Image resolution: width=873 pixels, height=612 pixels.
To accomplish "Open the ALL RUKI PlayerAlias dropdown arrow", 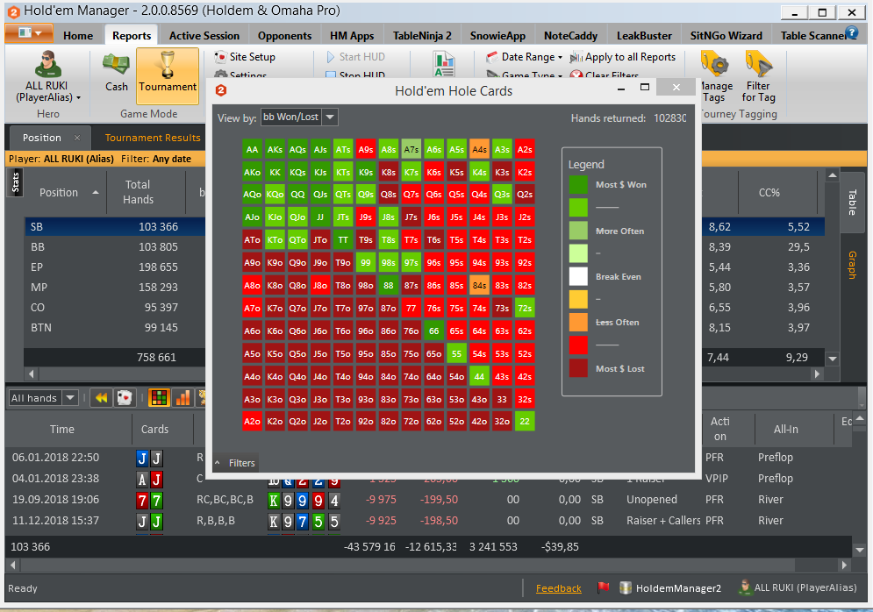I will pos(78,98).
